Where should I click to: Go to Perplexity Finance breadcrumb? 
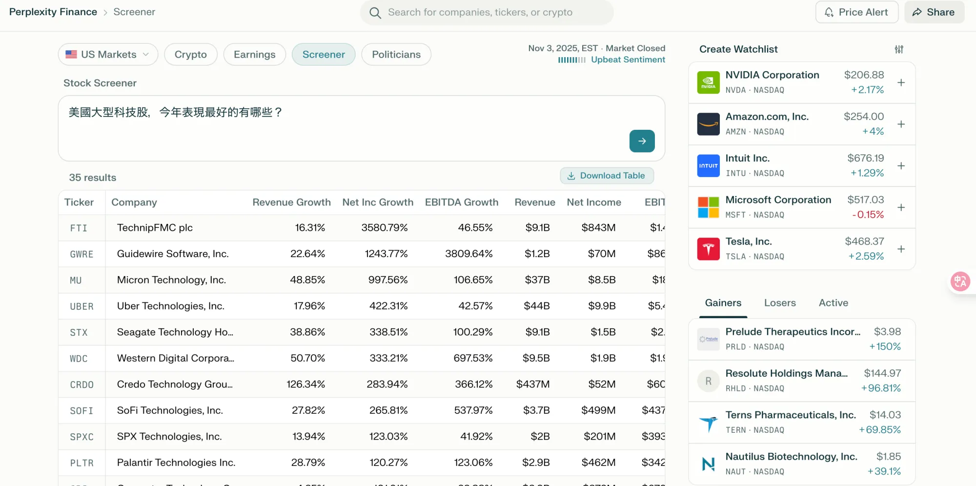(53, 12)
